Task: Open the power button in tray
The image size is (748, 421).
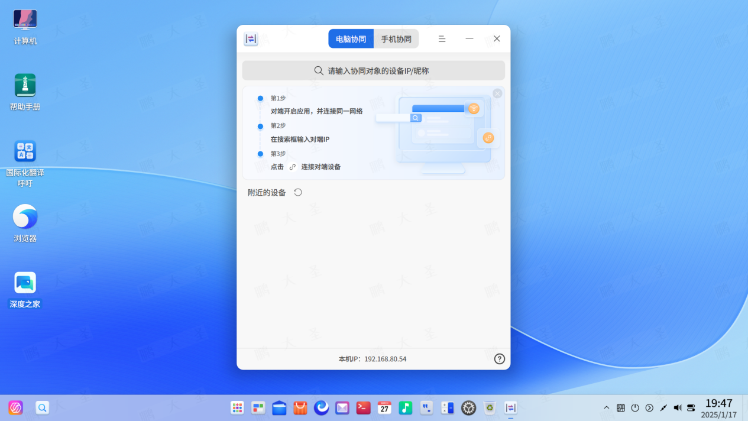Action: click(635, 407)
